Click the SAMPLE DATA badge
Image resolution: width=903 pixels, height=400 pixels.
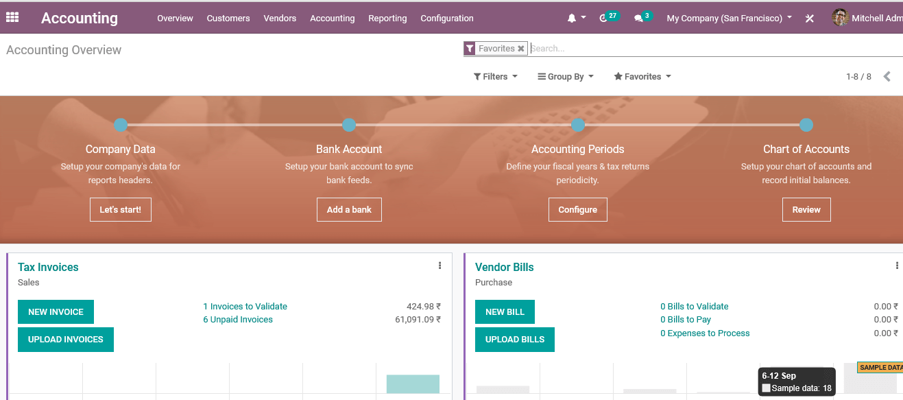[880, 368]
